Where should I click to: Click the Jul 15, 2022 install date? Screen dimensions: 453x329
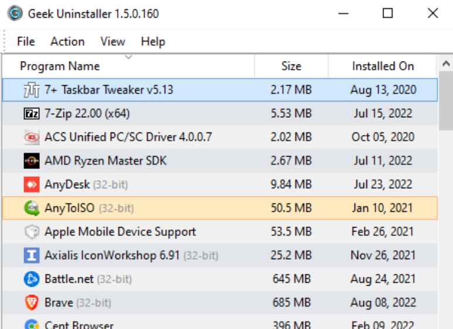pyautogui.click(x=383, y=114)
